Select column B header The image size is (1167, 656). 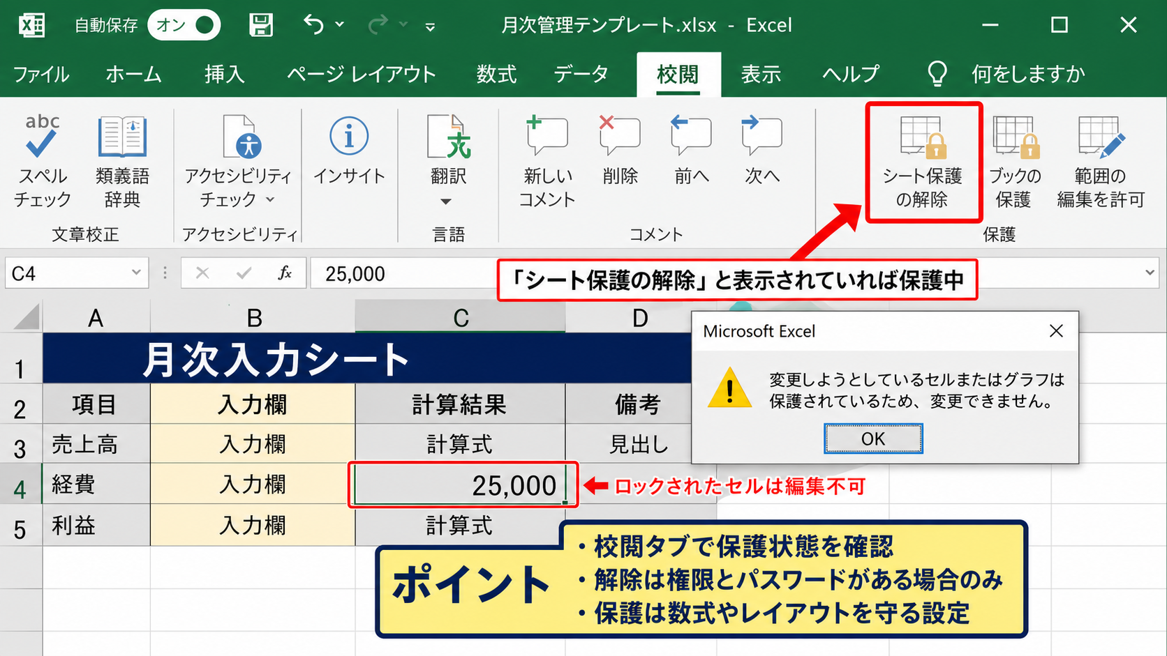pyautogui.click(x=253, y=318)
